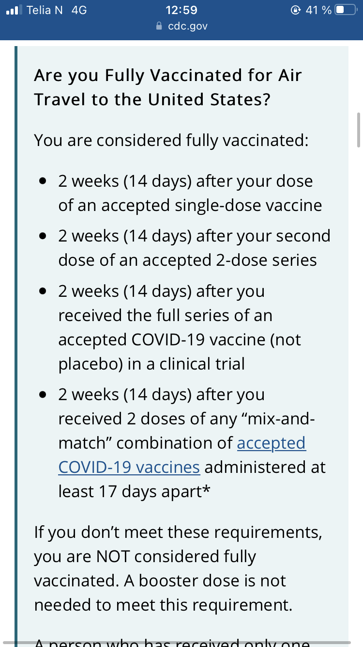Tap the horizontal scroll indicator at bottom
The image size is (363, 647).
pos(181,643)
